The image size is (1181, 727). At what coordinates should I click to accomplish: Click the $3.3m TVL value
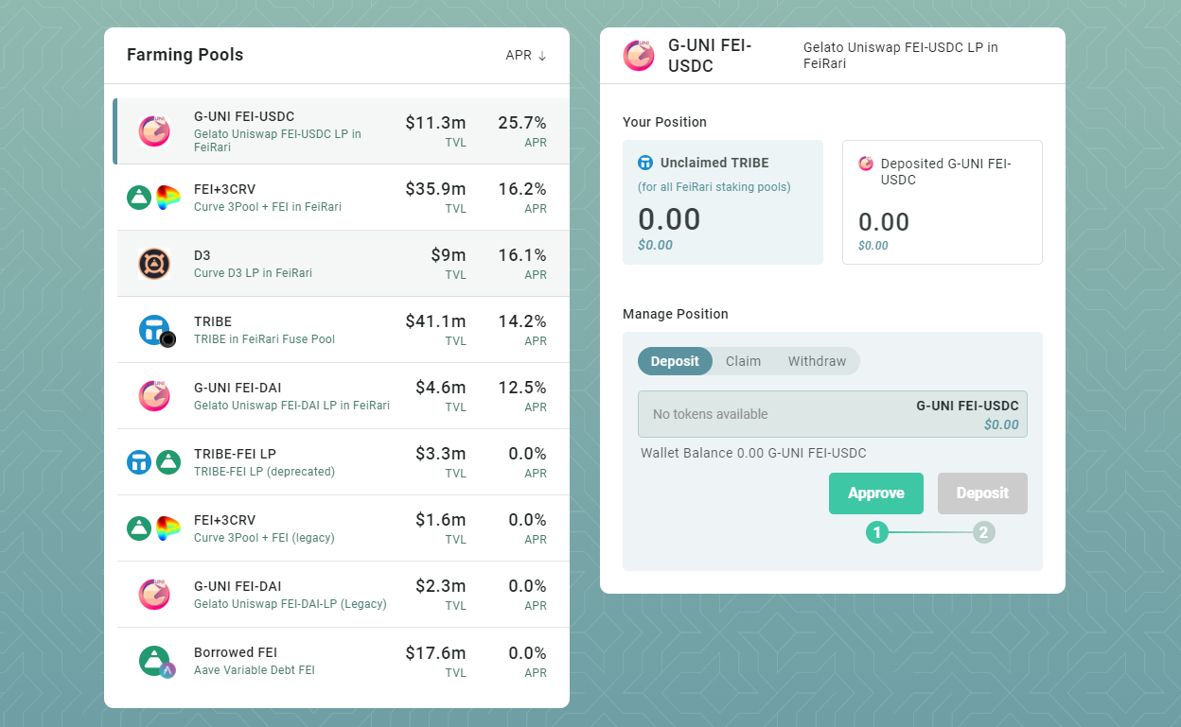[x=441, y=454]
